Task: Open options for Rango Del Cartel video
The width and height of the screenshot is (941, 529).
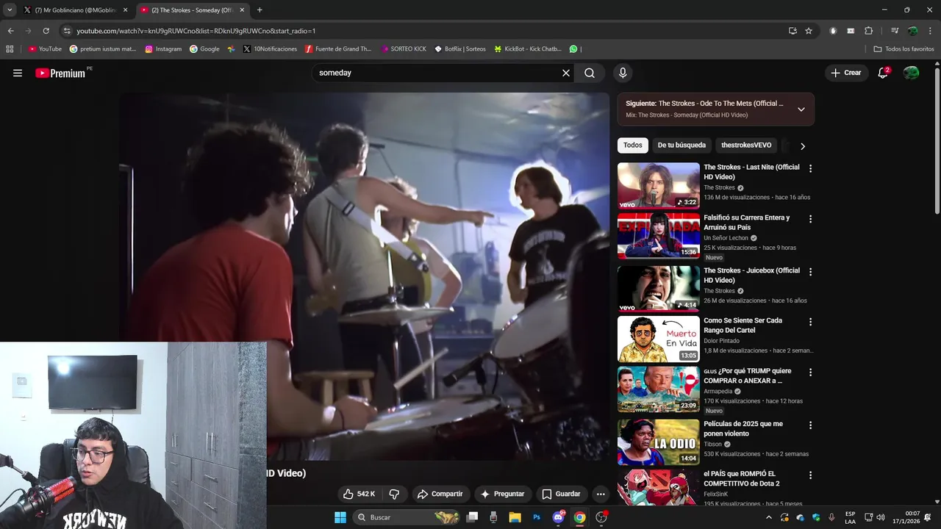Action: [810, 322]
